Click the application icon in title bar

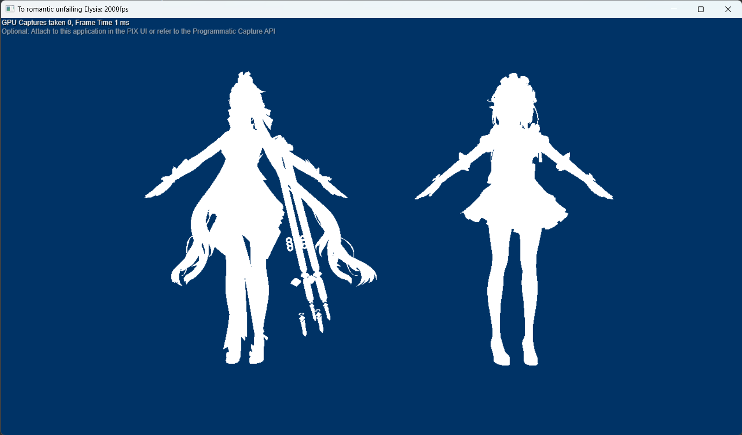(x=10, y=9)
